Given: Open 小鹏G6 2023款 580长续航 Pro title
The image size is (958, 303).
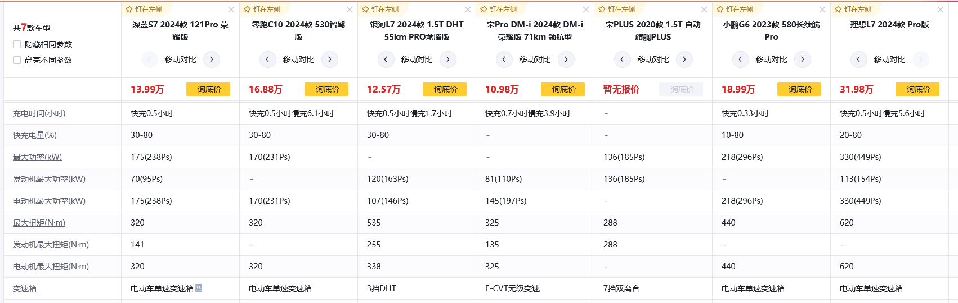Looking at the screenshot, I should [x=771, y=31].
